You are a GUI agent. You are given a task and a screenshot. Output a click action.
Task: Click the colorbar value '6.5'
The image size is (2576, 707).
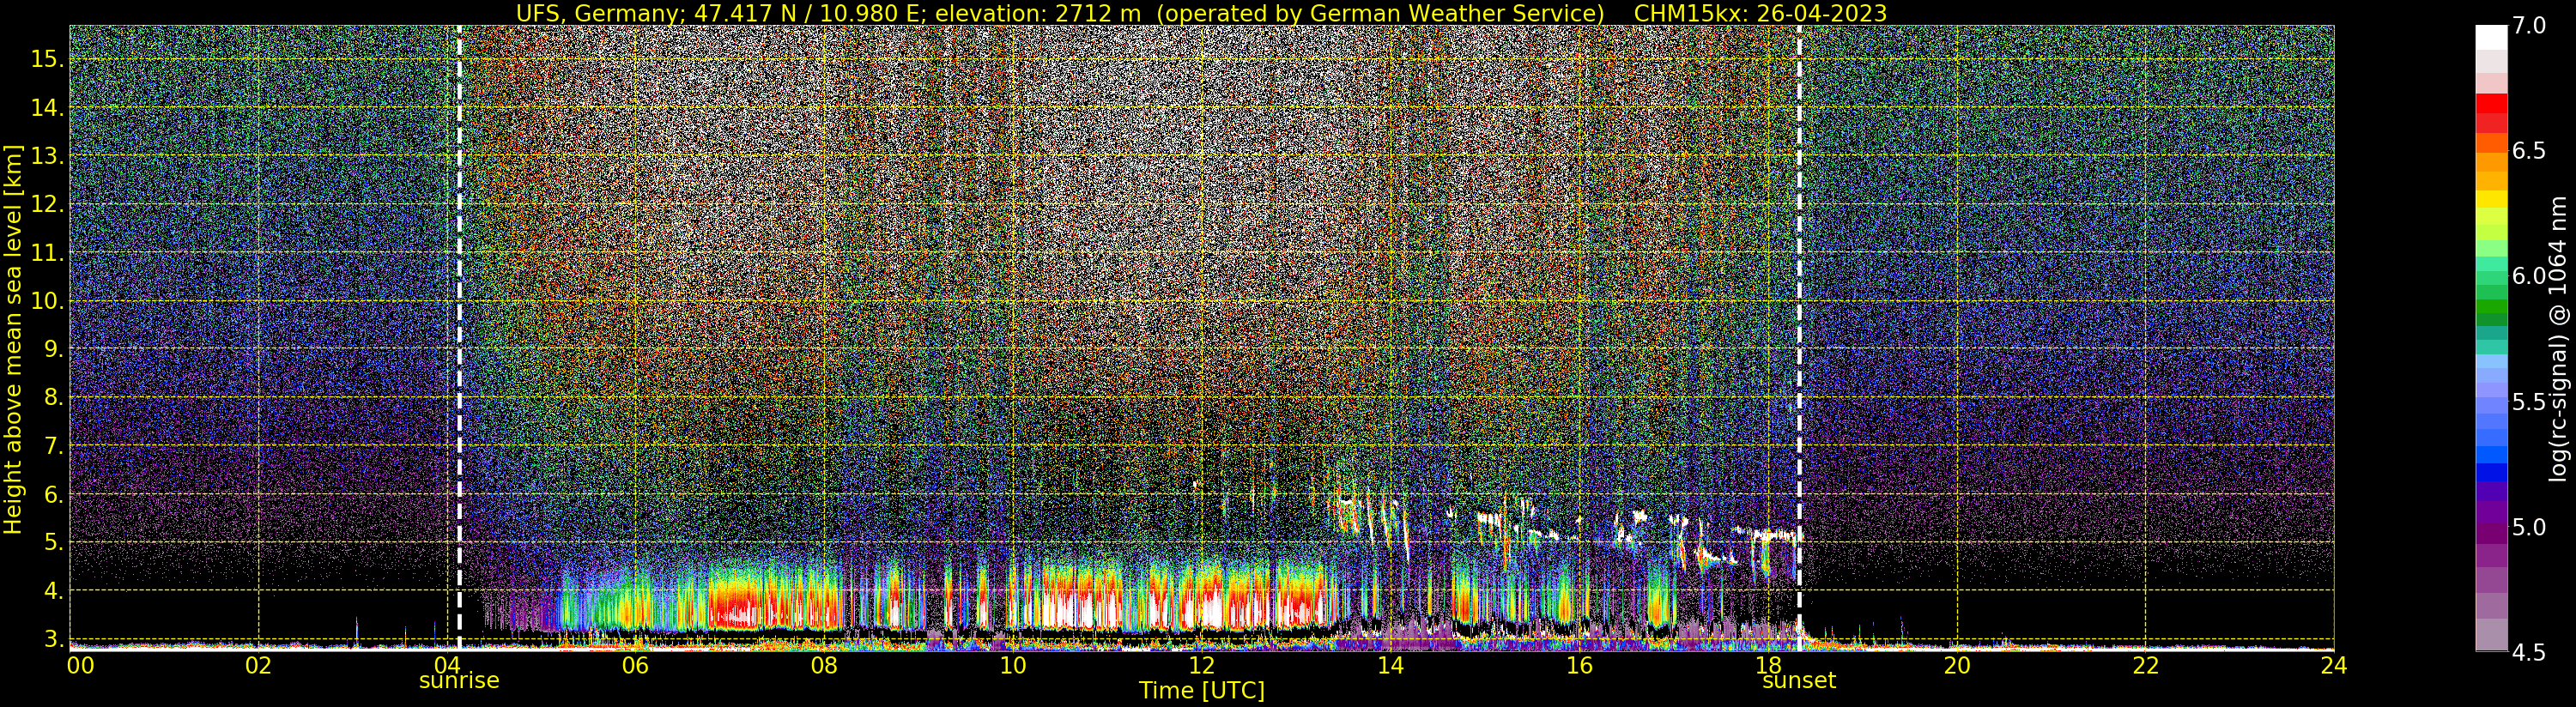coord(2529,151)
